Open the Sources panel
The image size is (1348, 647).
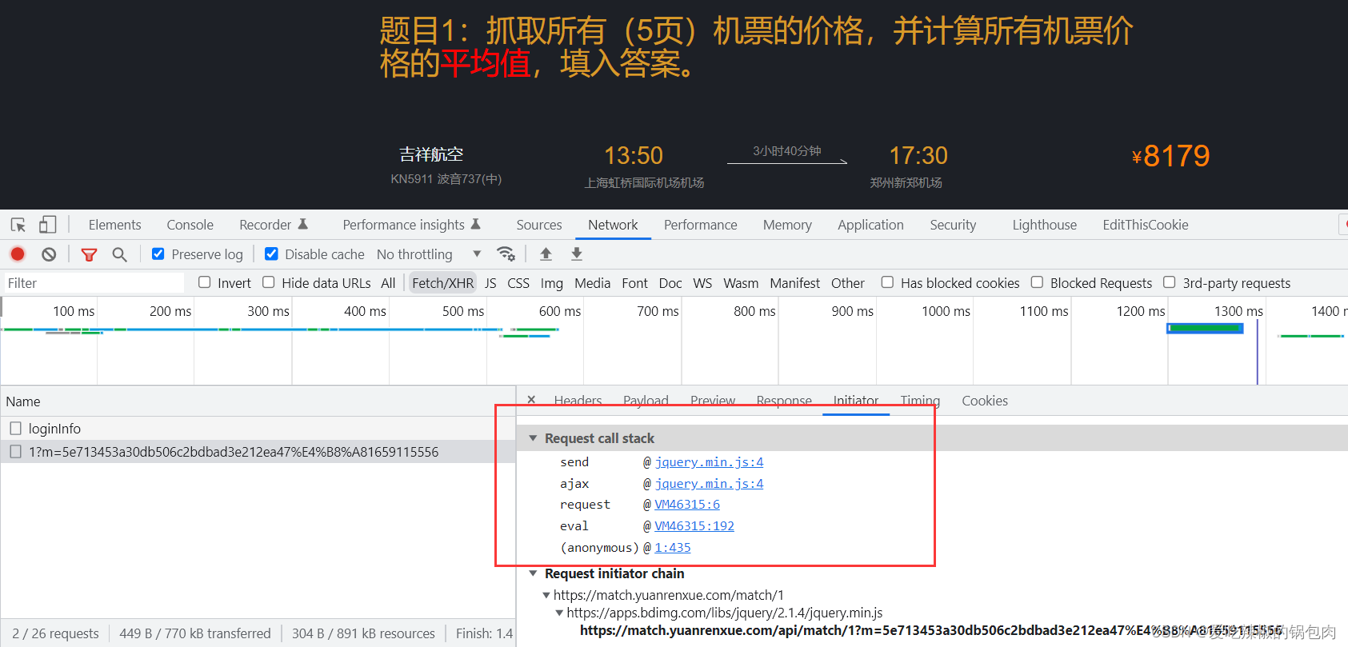point(539,225)
